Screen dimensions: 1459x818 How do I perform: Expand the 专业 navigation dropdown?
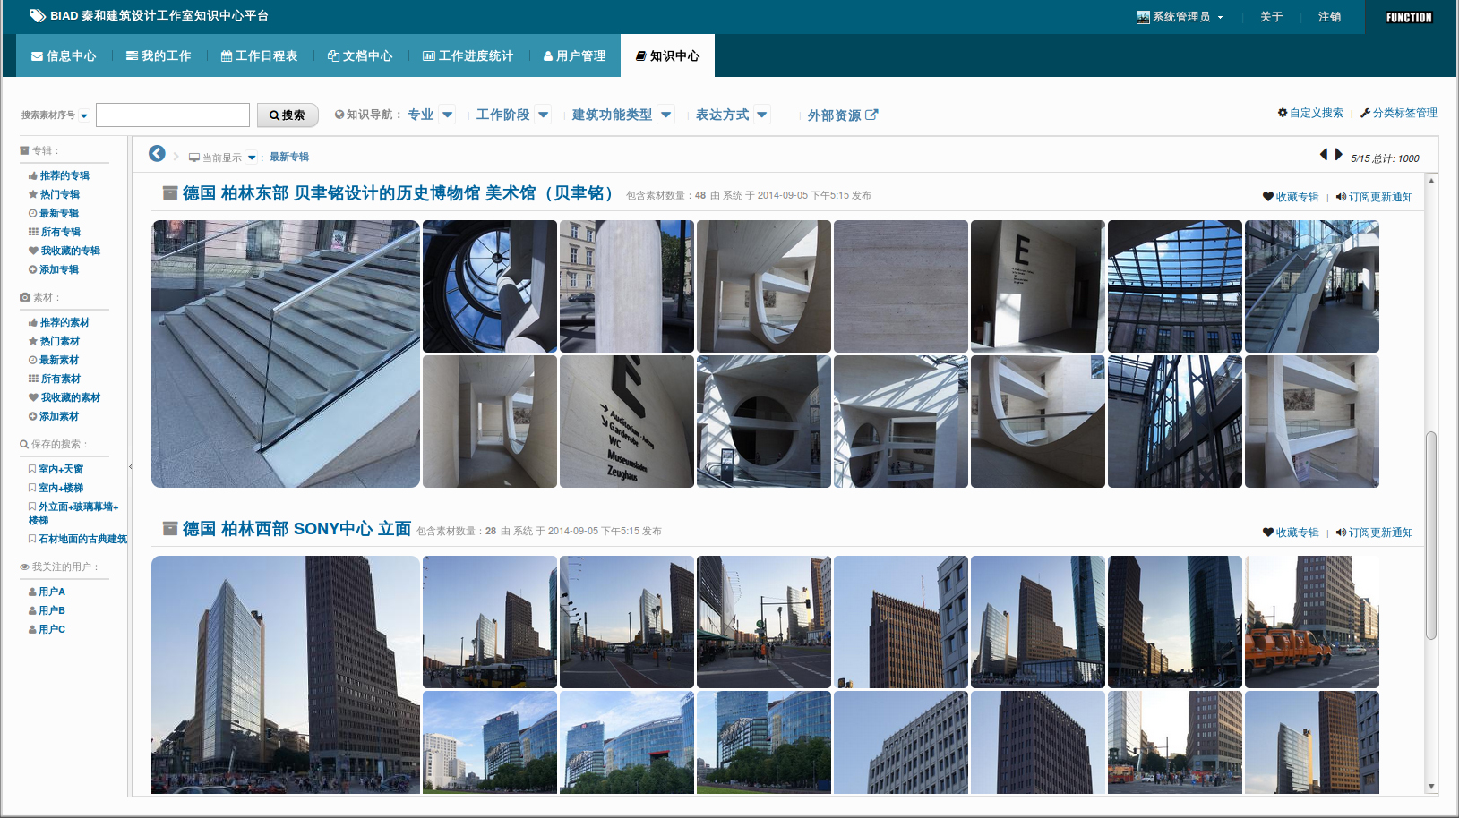pyautogui.click(x=448, y=115)
